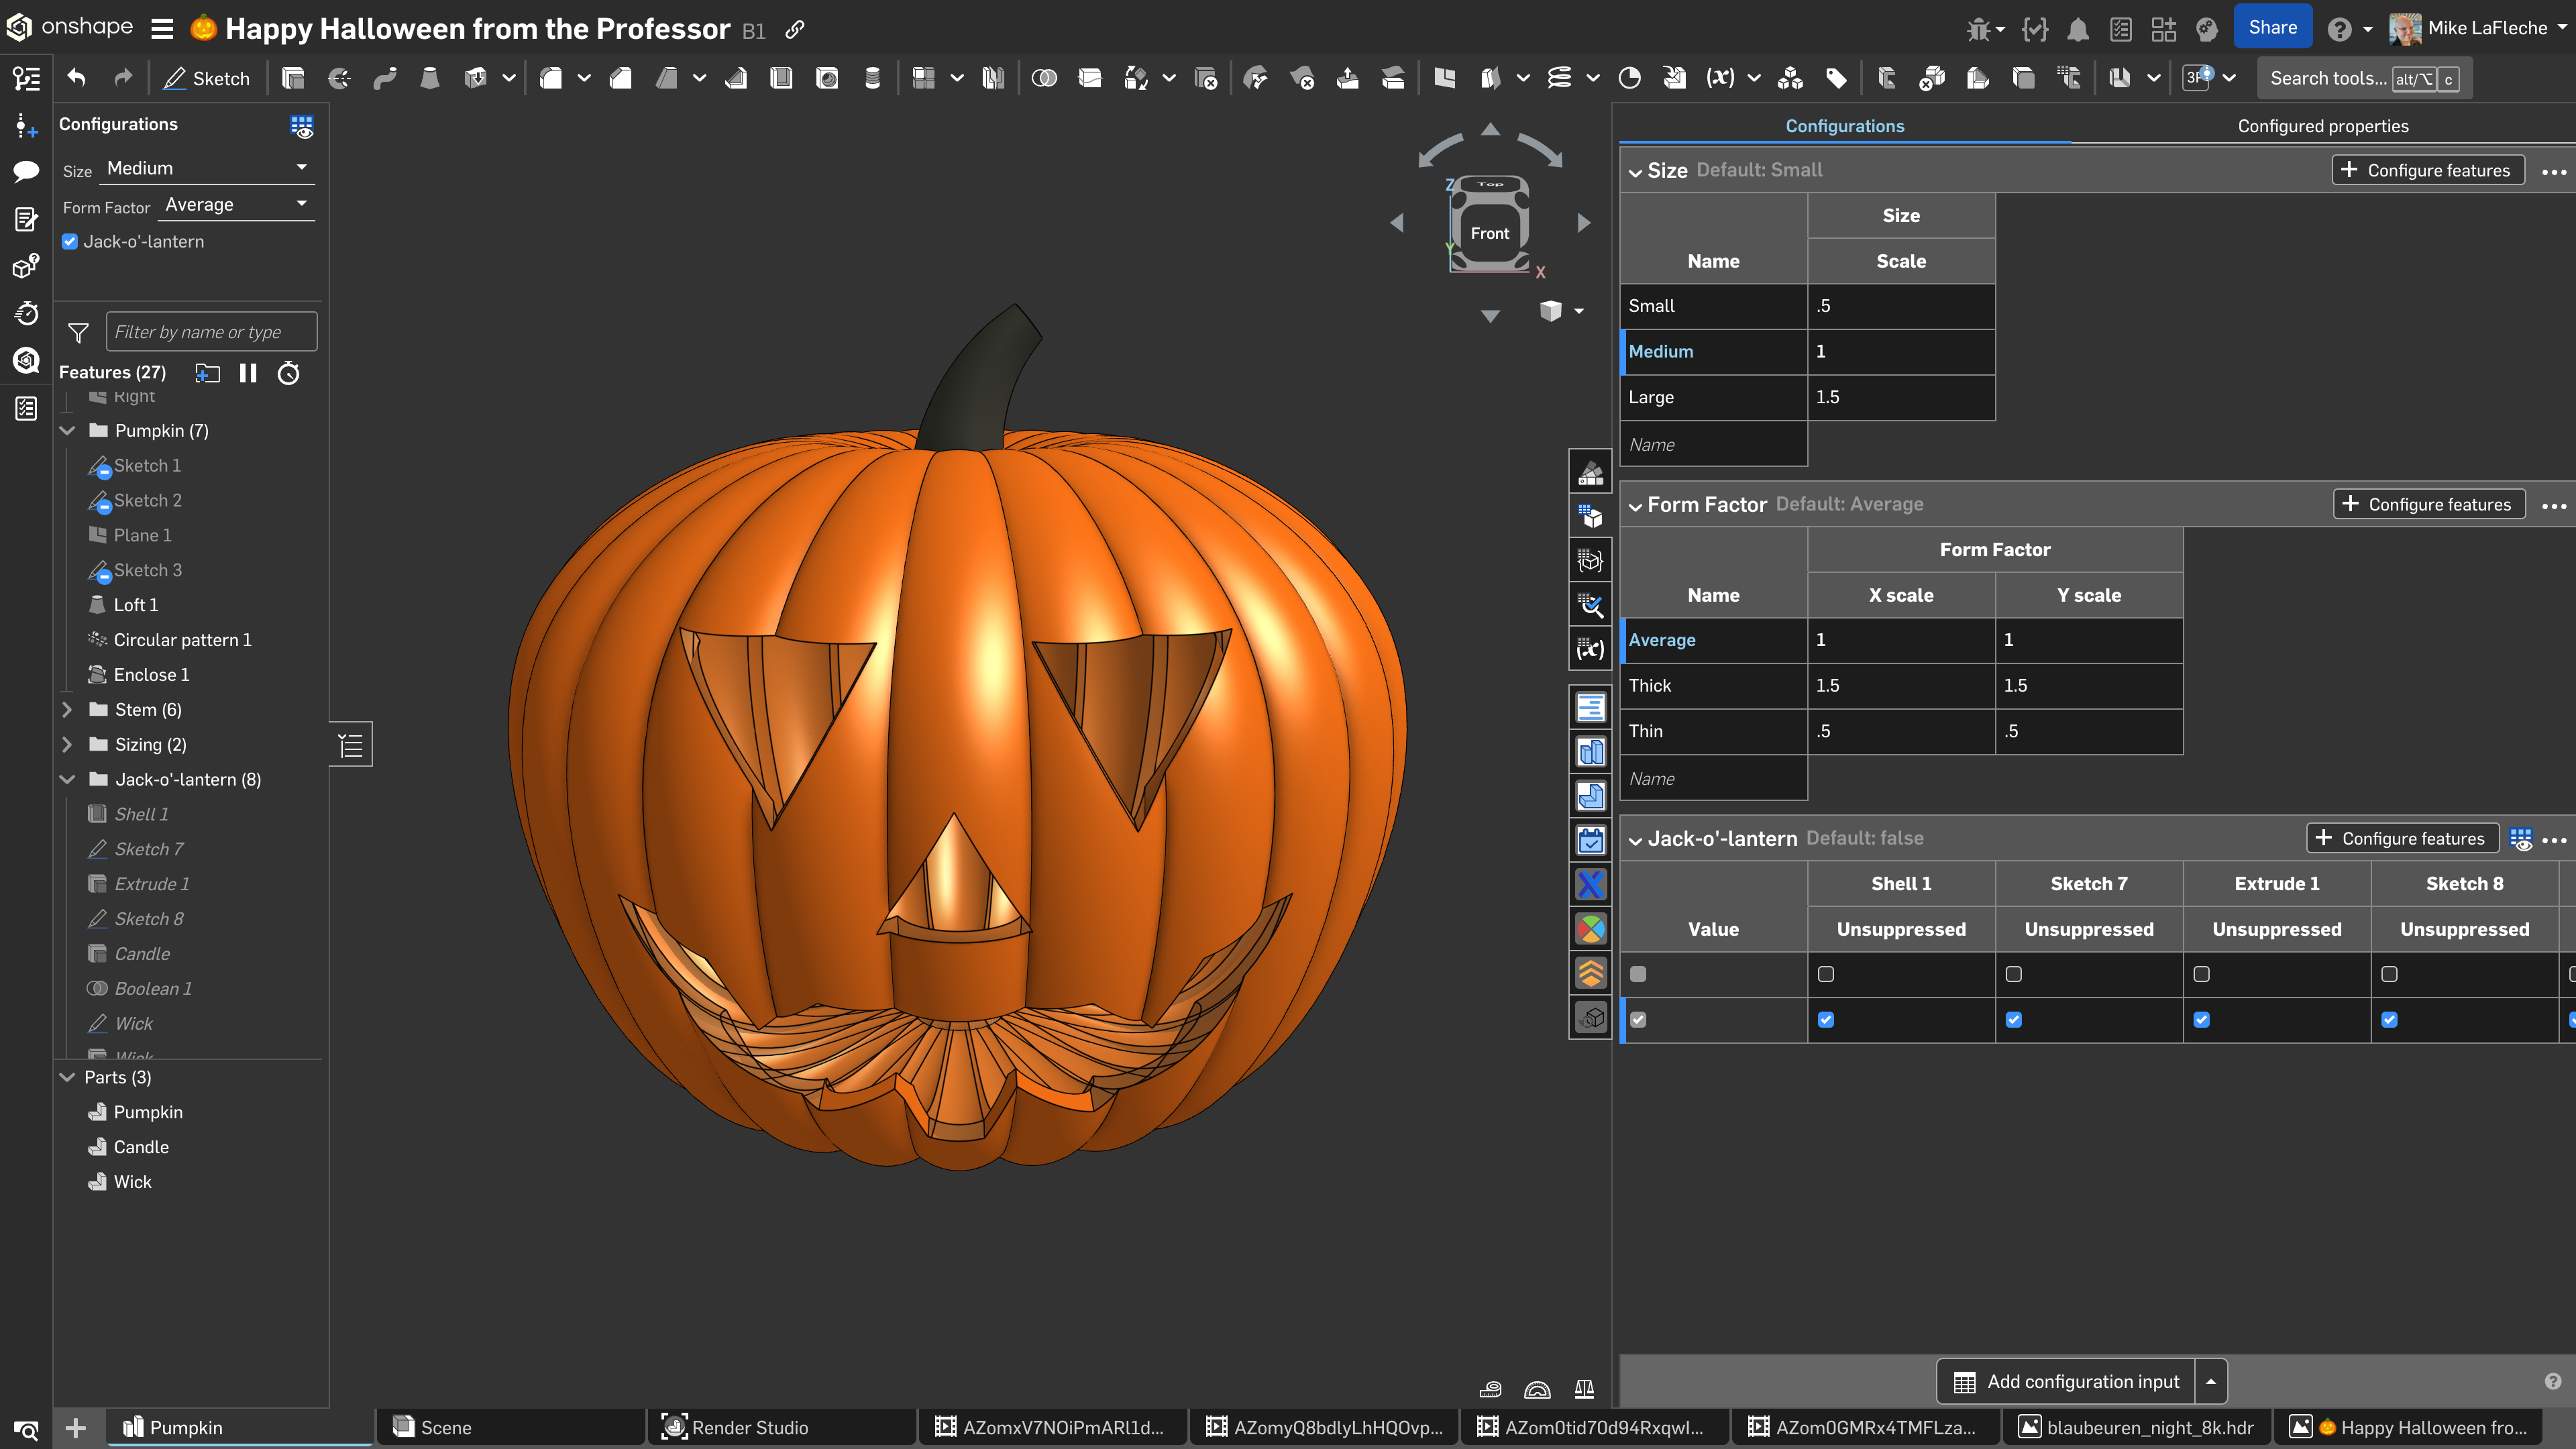Click the regeneration times stopwatch icon
This screenshot has width=2576, height=1449.
tap(289, 373)
